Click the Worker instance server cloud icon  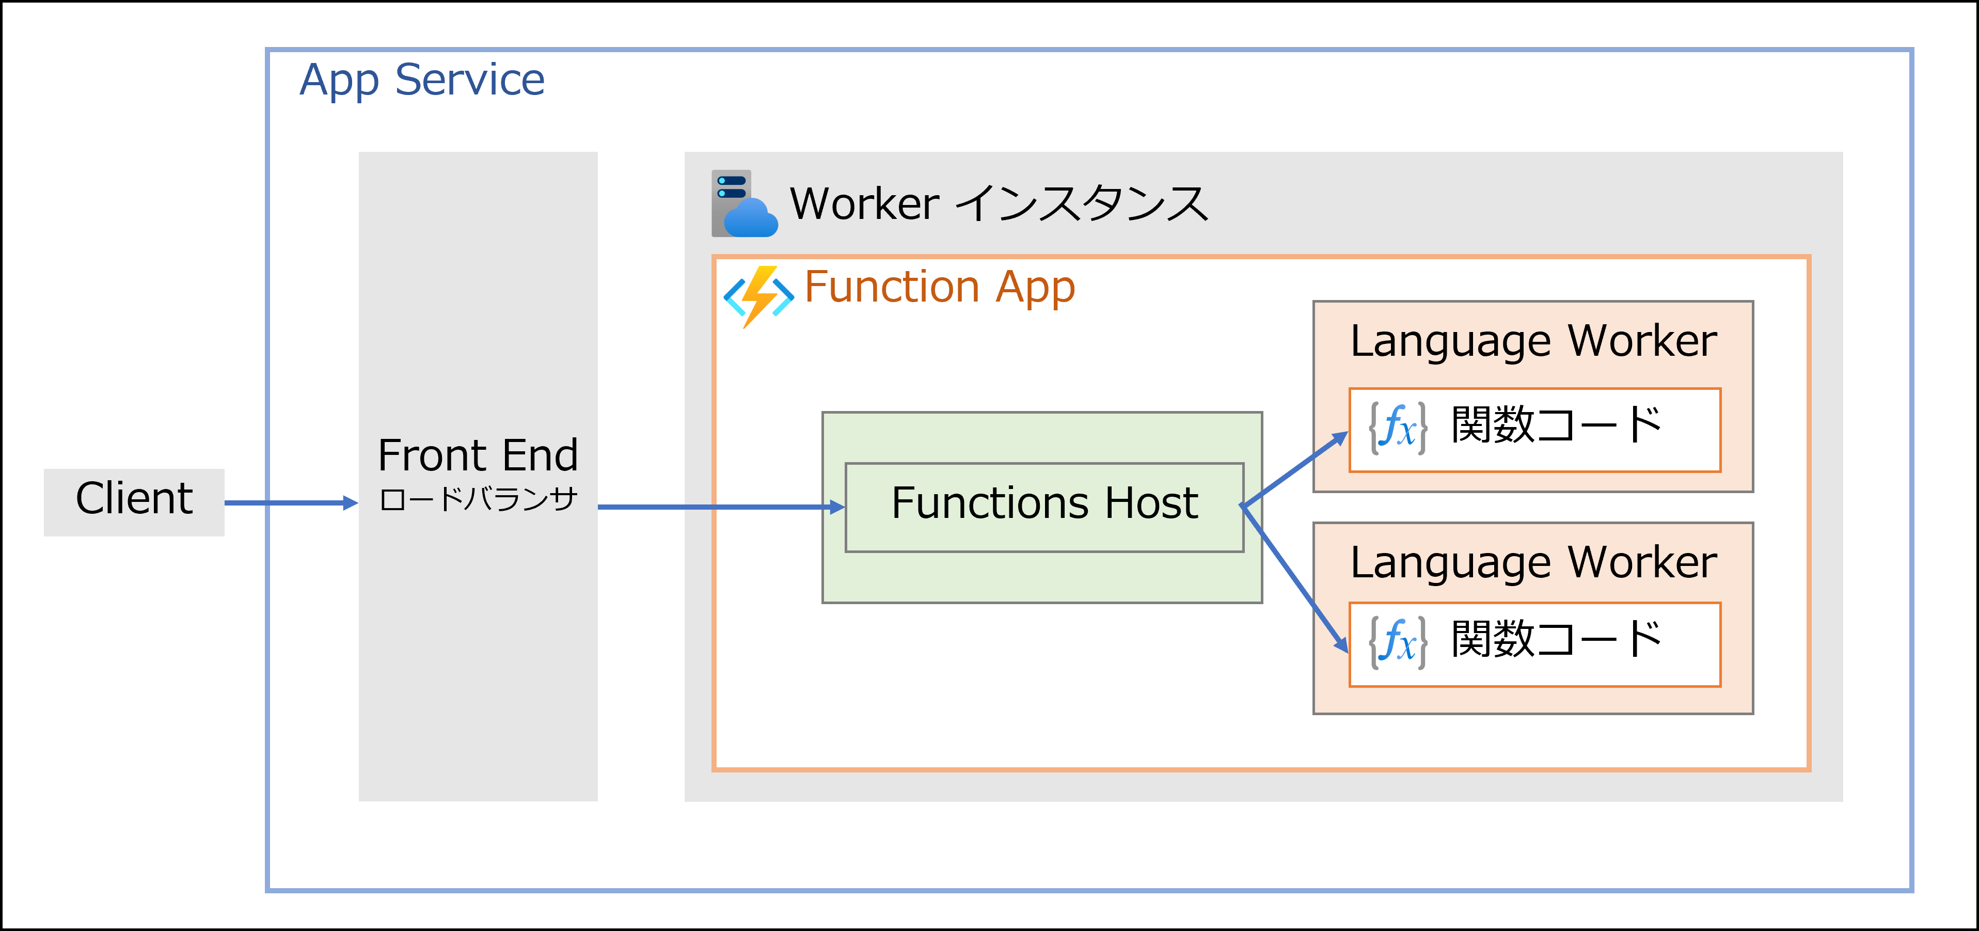[745, 203]
